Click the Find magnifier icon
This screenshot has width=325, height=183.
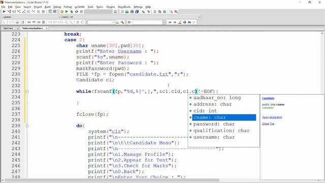coord(171,12)
